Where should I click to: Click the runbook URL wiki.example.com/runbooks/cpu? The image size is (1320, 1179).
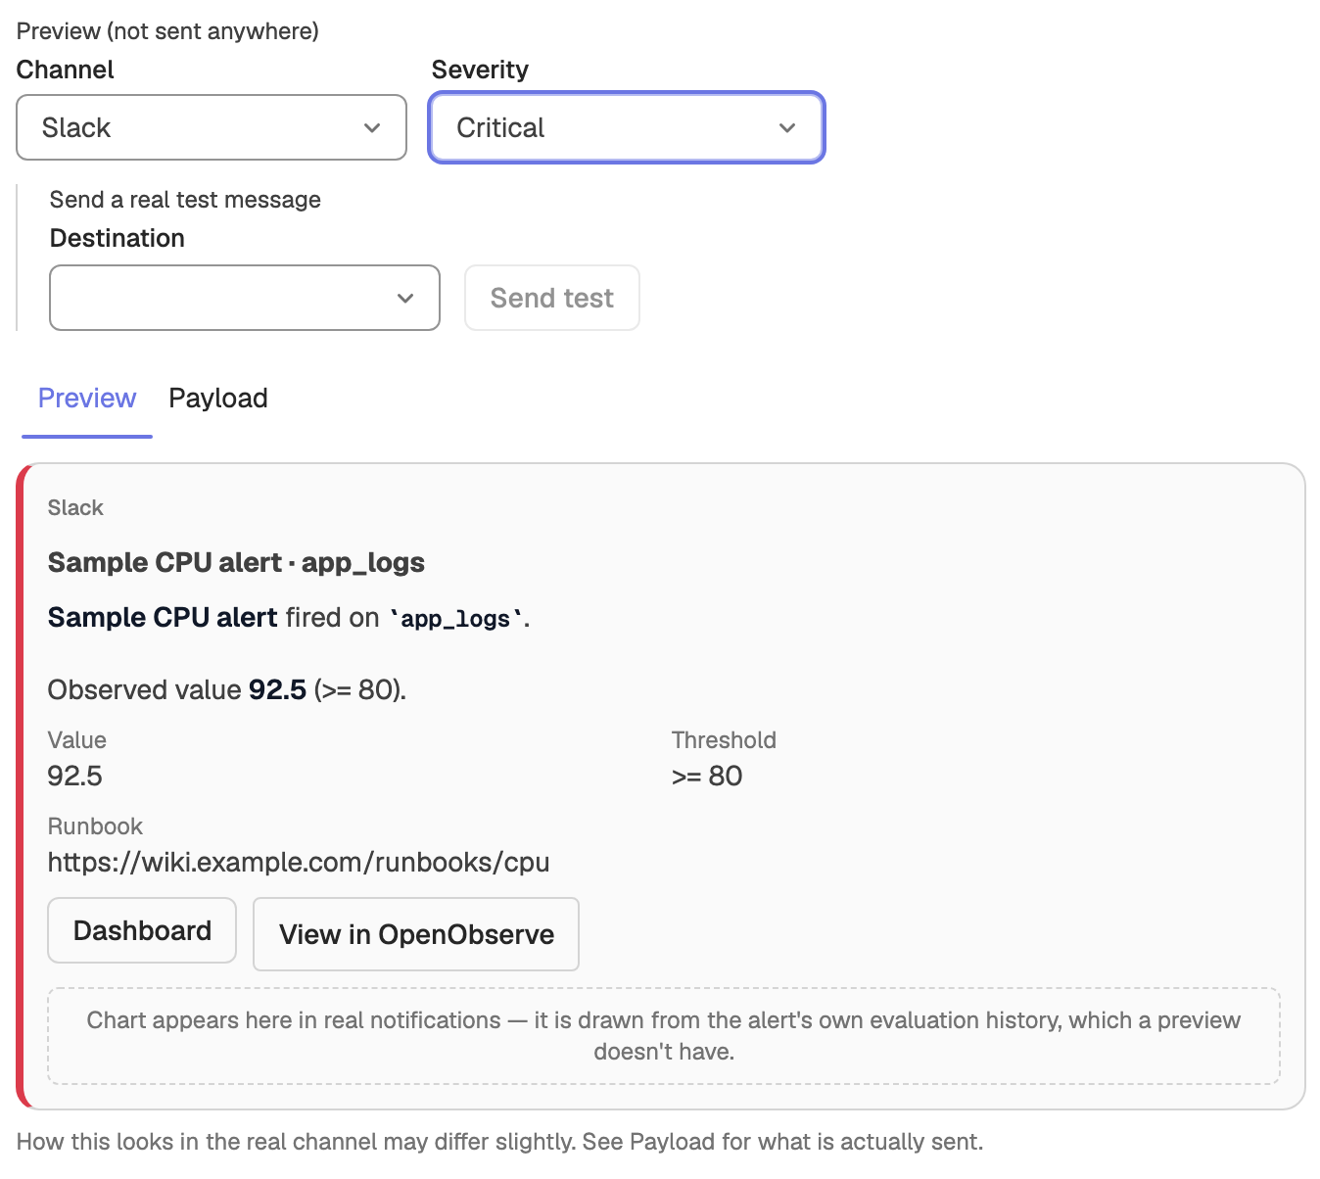click(x=299, y=862)
